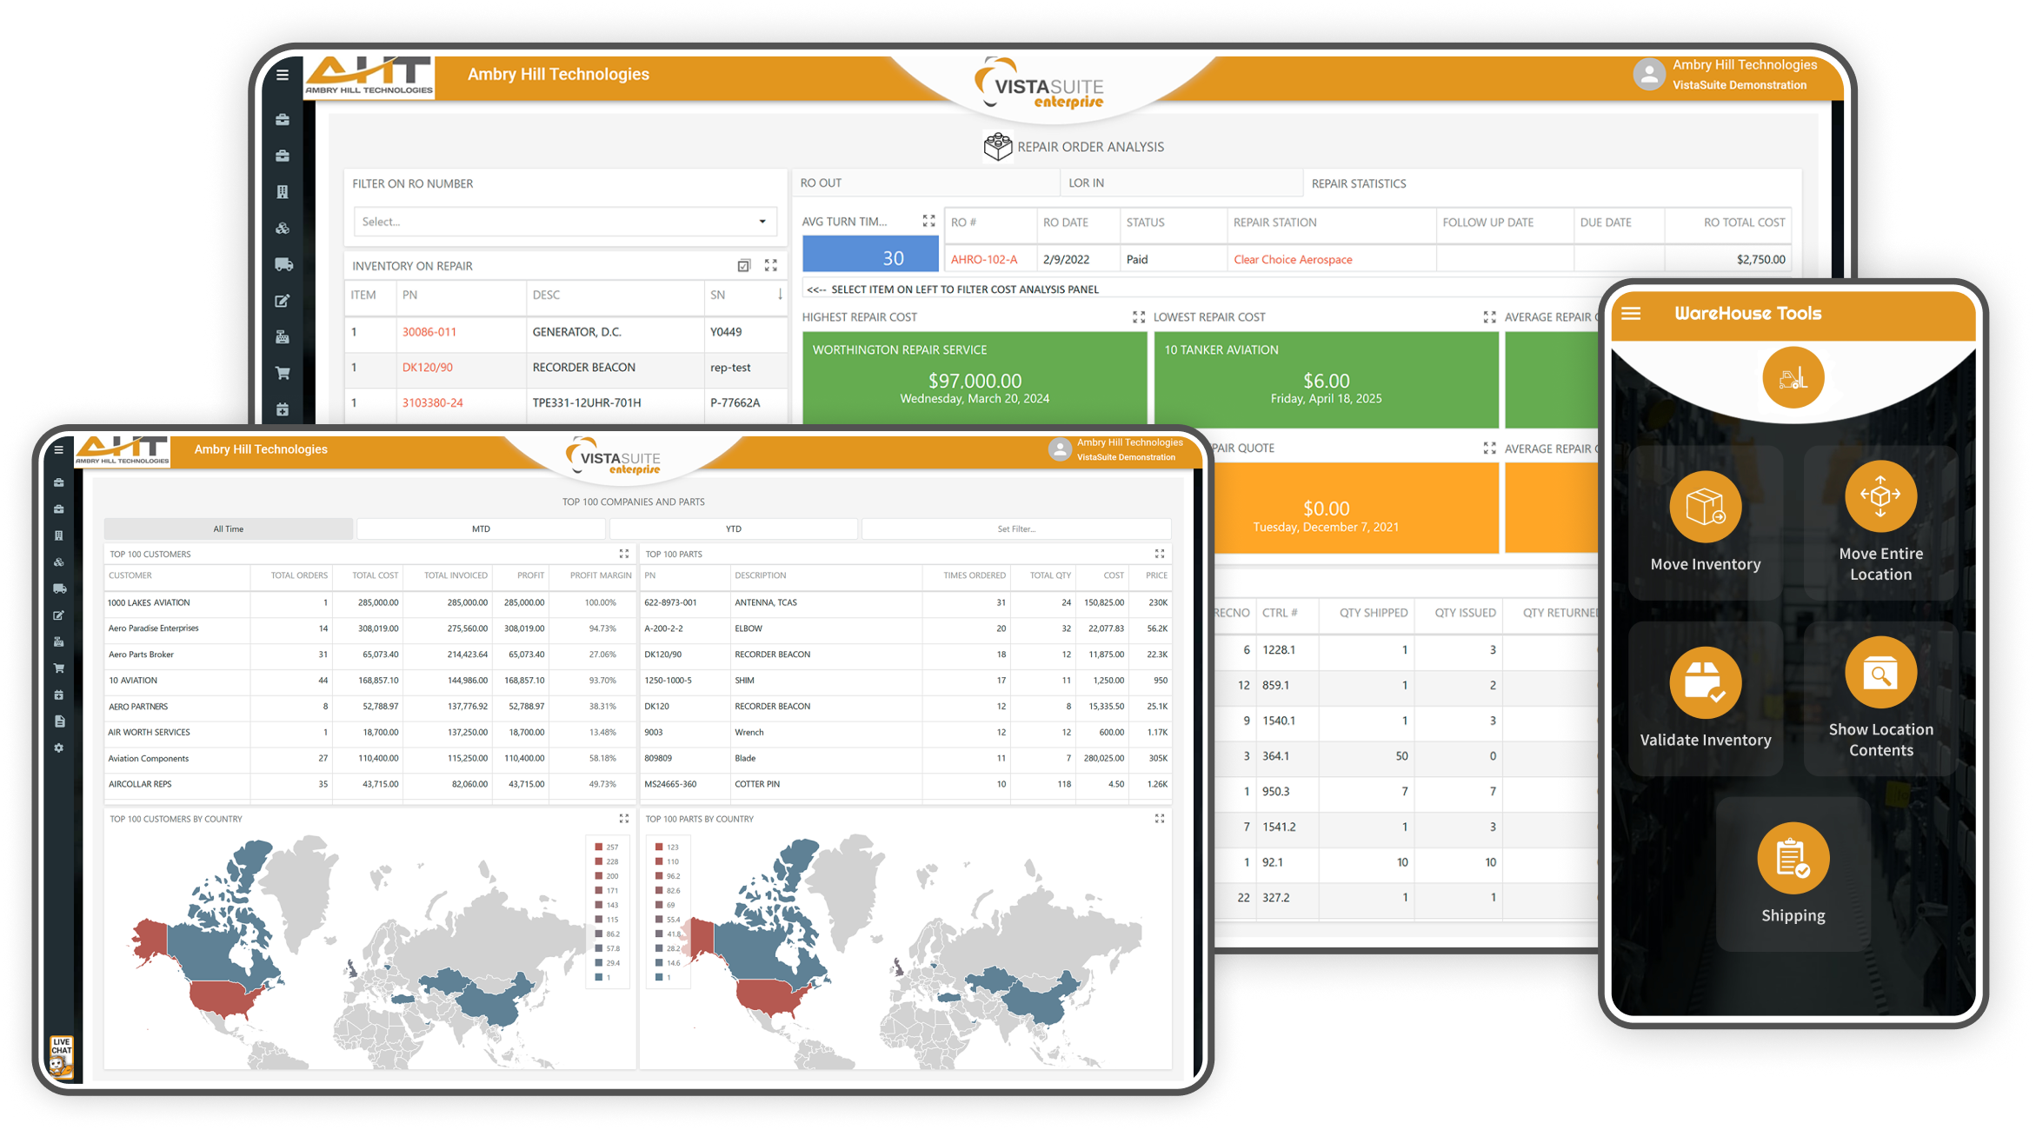Switch to MTD view on Top 100 dashboard
The image size is (2036, 1130).
(480, 528)
